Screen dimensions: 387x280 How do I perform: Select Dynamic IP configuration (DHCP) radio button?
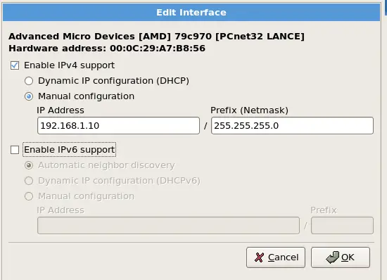click(29, 81)
